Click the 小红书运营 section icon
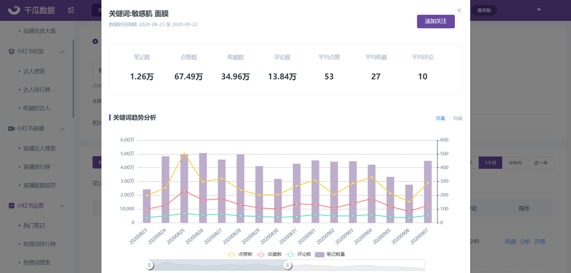The width and height of the screenshot is (571, 273). (x=11, y=206)
